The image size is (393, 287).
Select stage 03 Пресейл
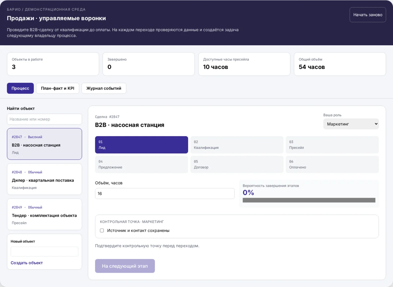point(332,145)
